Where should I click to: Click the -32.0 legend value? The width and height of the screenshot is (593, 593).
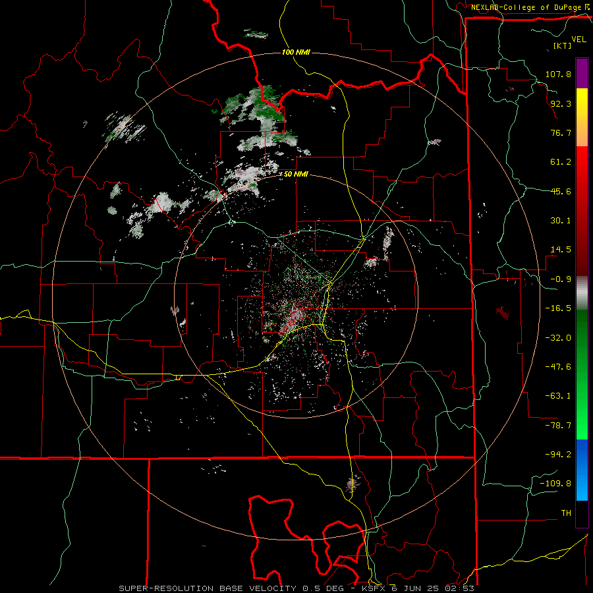click(558, 338)
